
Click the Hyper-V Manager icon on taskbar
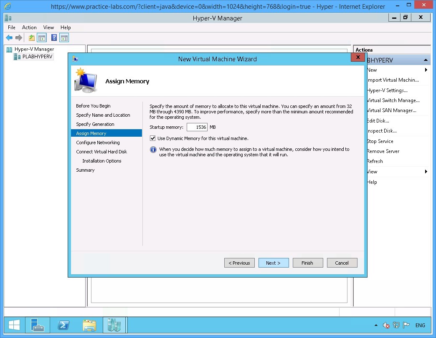click(114, 325)
